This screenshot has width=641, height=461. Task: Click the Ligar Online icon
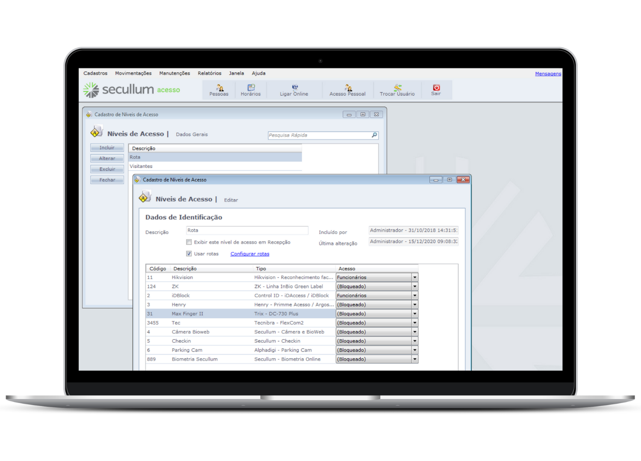pos(294,90)
